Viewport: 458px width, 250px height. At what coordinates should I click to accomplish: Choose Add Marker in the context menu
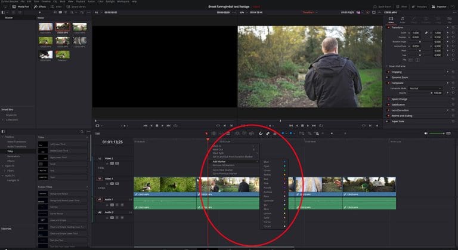point(235,162)
